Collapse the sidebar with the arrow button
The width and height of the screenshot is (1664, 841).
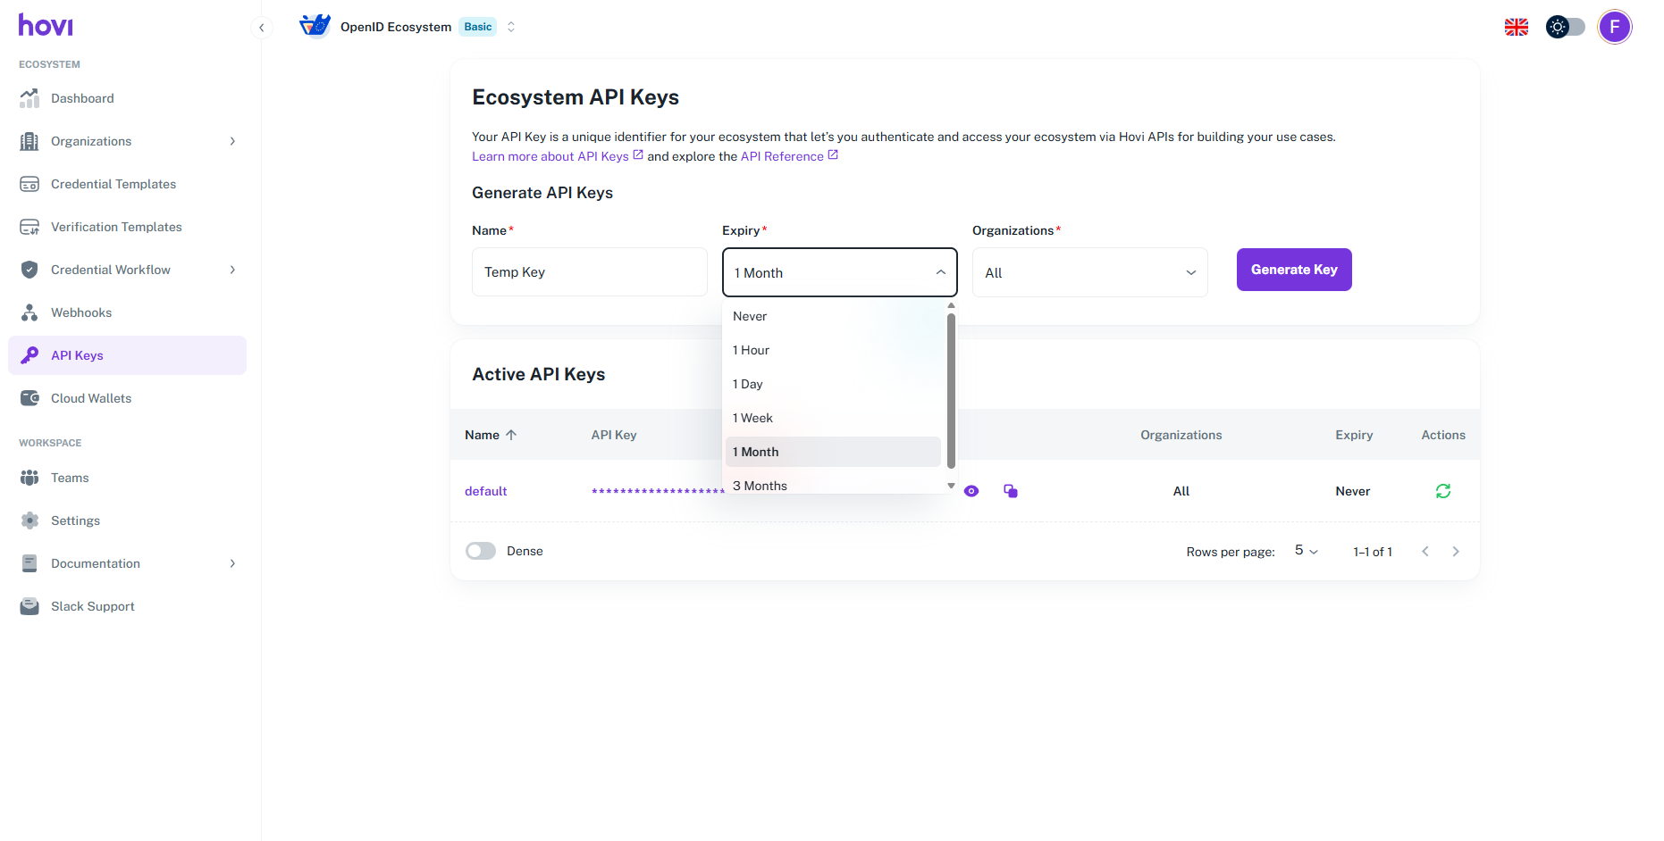point(261,28)
